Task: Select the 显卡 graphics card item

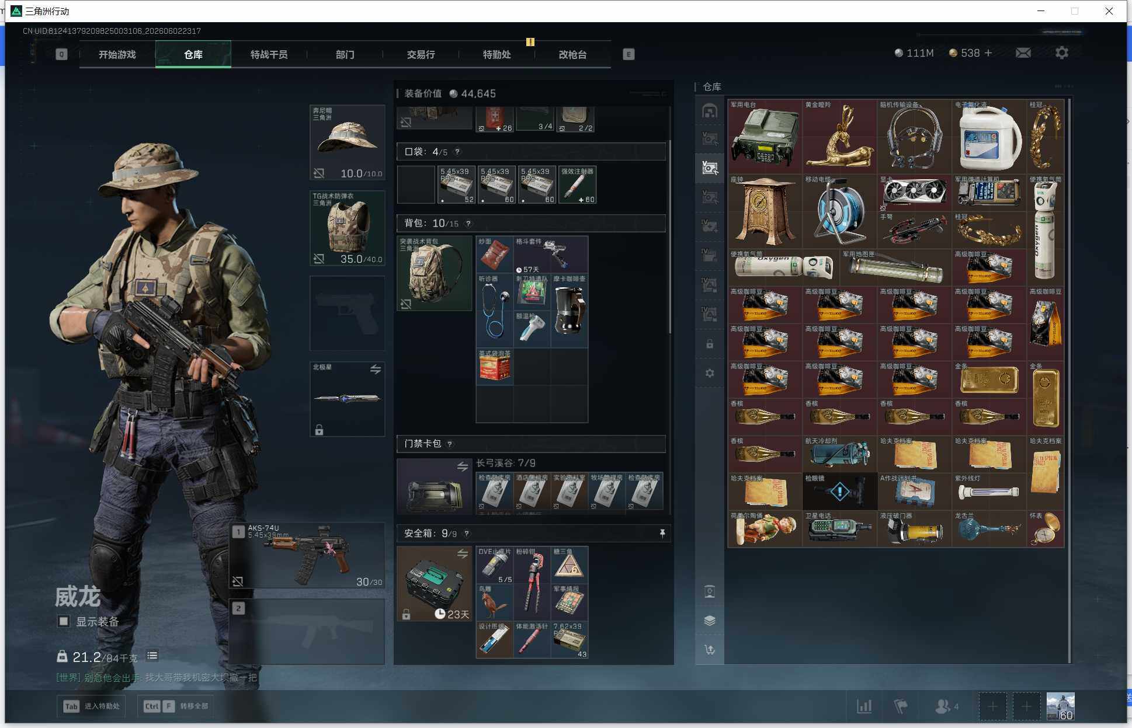Action: pos(914,193)
